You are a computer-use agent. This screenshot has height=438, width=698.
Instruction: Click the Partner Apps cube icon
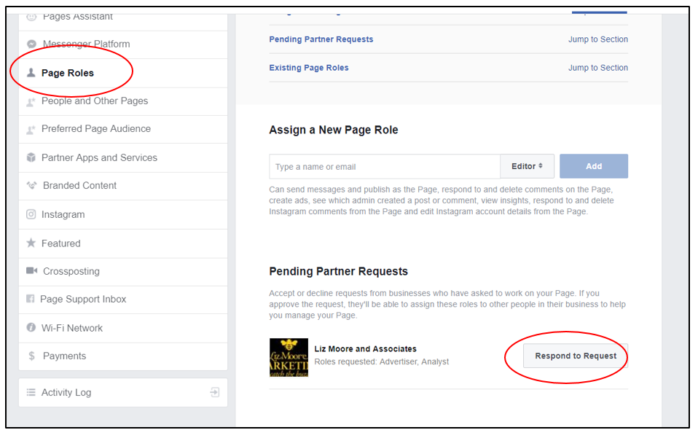click(x=31, y=157)
